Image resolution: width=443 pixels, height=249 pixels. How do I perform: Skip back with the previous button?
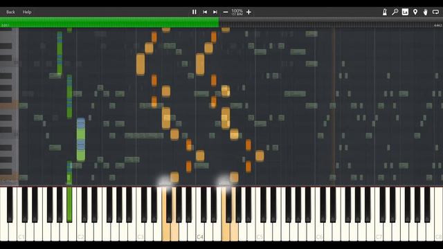pos(205,12)
